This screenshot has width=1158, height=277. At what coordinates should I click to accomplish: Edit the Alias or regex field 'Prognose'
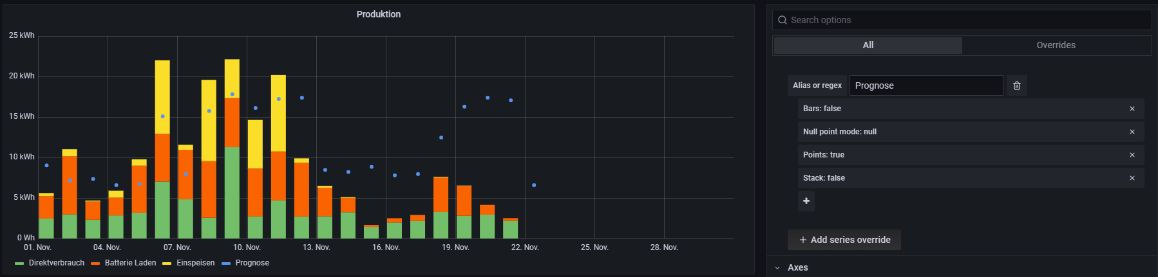tap(925, 85)
